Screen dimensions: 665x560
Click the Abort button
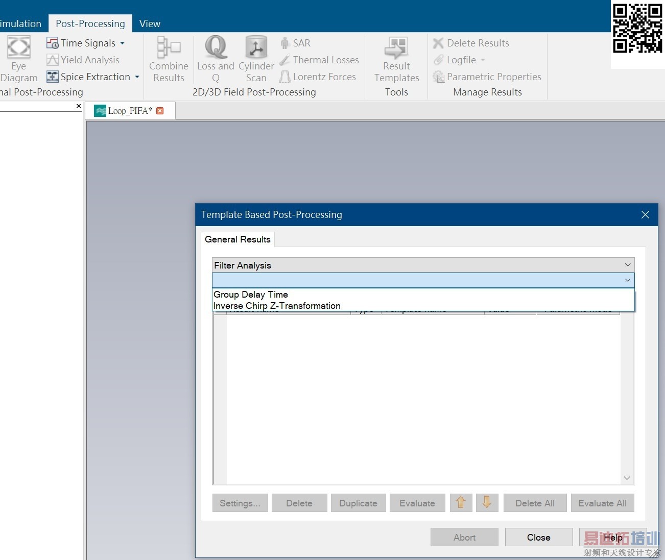[464, 537]
